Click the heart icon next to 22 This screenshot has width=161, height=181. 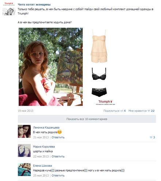[149, 111]
